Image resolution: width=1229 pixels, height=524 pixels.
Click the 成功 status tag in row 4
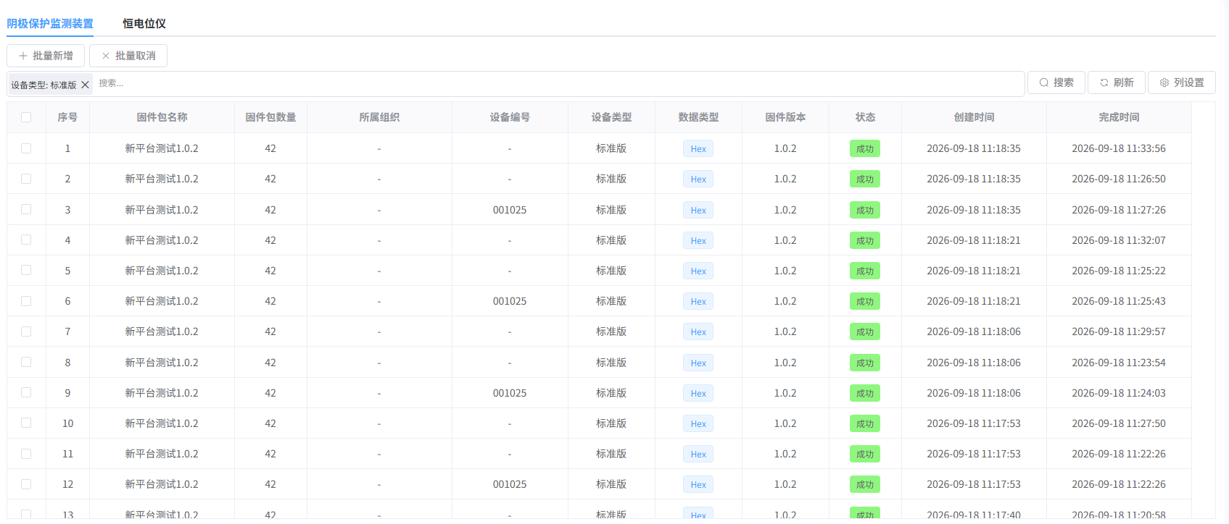(865, 240)
